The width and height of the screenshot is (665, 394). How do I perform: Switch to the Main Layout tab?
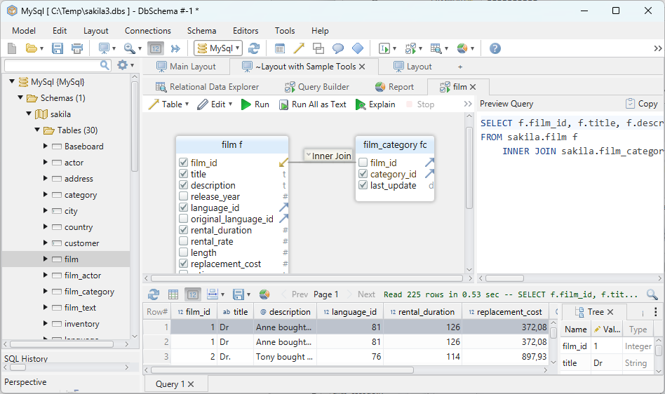tap(186, 67)
